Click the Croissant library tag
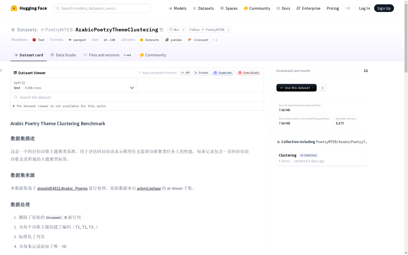408x255 pixels. [x=198, y=40]
